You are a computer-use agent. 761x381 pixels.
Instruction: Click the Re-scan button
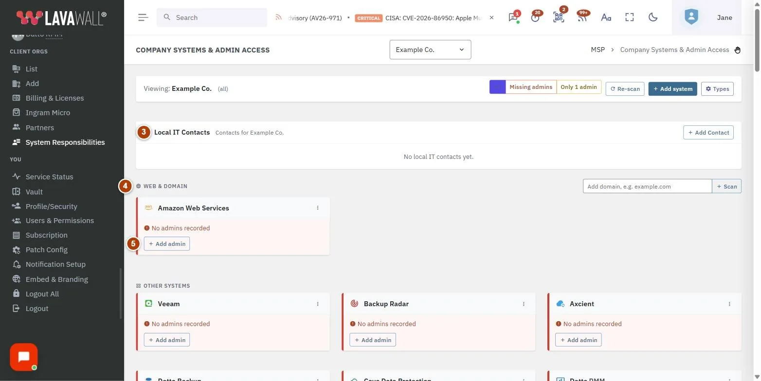click(x=625, y=89)
